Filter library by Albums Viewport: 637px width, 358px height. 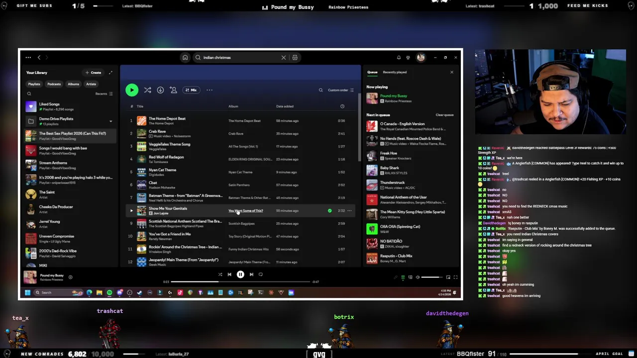tap(73, 84)
